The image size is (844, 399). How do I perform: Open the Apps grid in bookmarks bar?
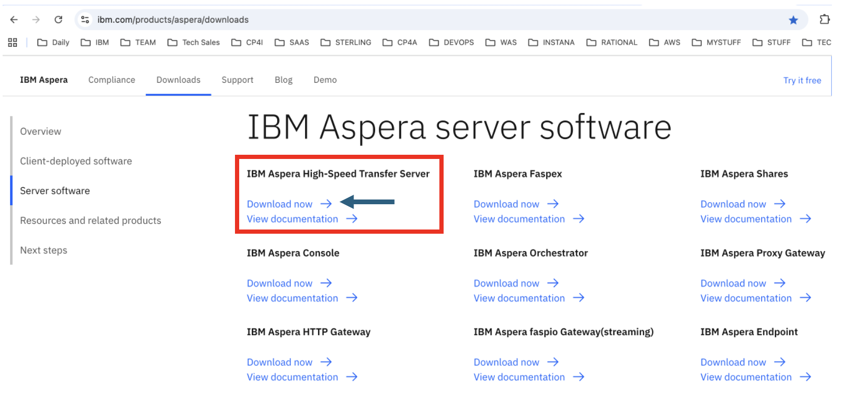tap(13, 42)
